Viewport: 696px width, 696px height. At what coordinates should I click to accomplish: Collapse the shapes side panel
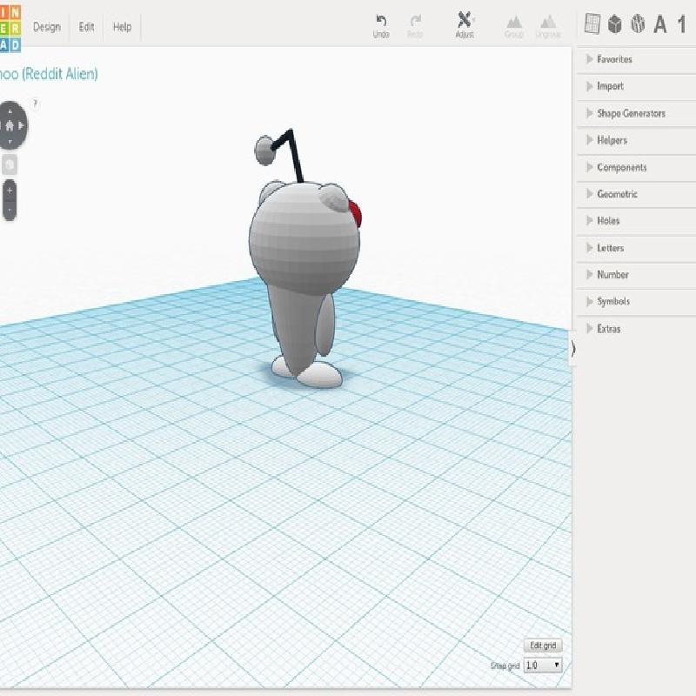click(x=573, y=349)
